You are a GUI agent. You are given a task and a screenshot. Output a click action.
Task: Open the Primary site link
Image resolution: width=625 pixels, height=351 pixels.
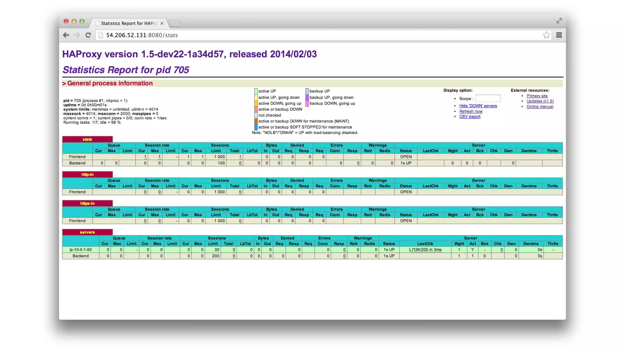point(537,96)
